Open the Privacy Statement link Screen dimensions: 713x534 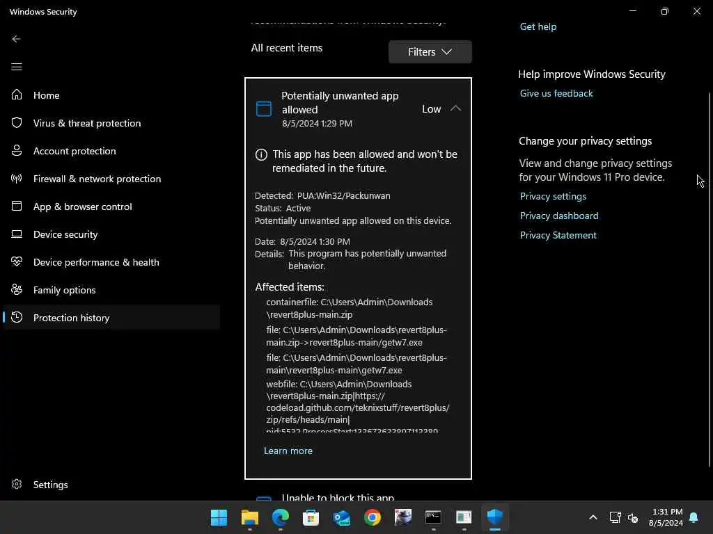click(558, 235)
